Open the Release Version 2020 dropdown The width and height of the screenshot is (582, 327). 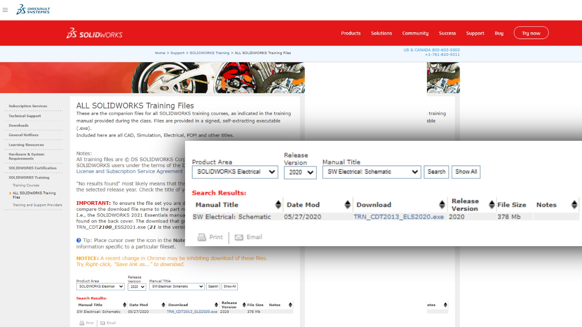point(300,172)
